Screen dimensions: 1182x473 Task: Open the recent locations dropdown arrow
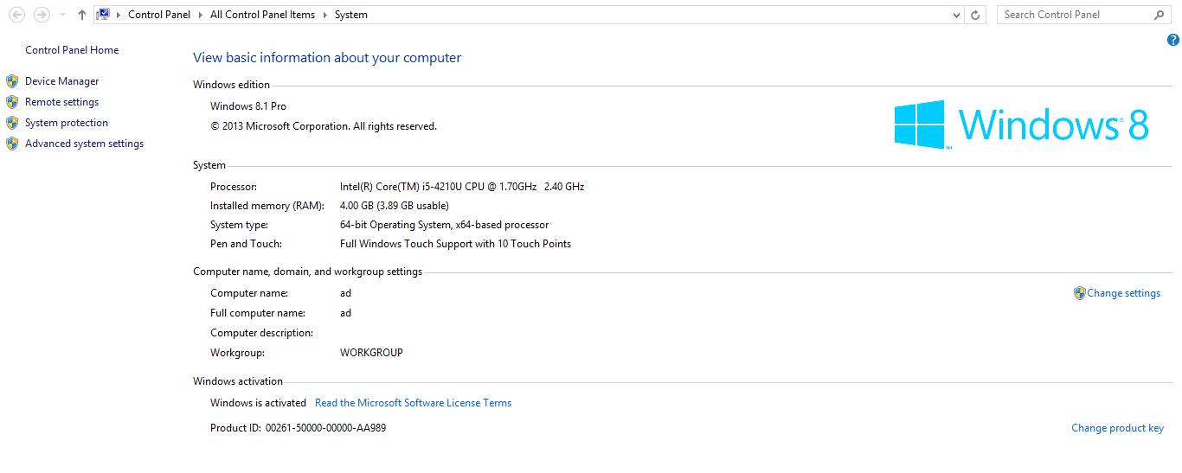click(62, 15)
